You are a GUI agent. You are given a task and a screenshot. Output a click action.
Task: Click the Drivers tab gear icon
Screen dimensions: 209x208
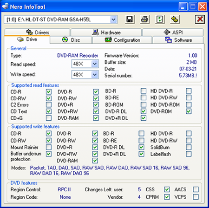click(x=29, y=32)
